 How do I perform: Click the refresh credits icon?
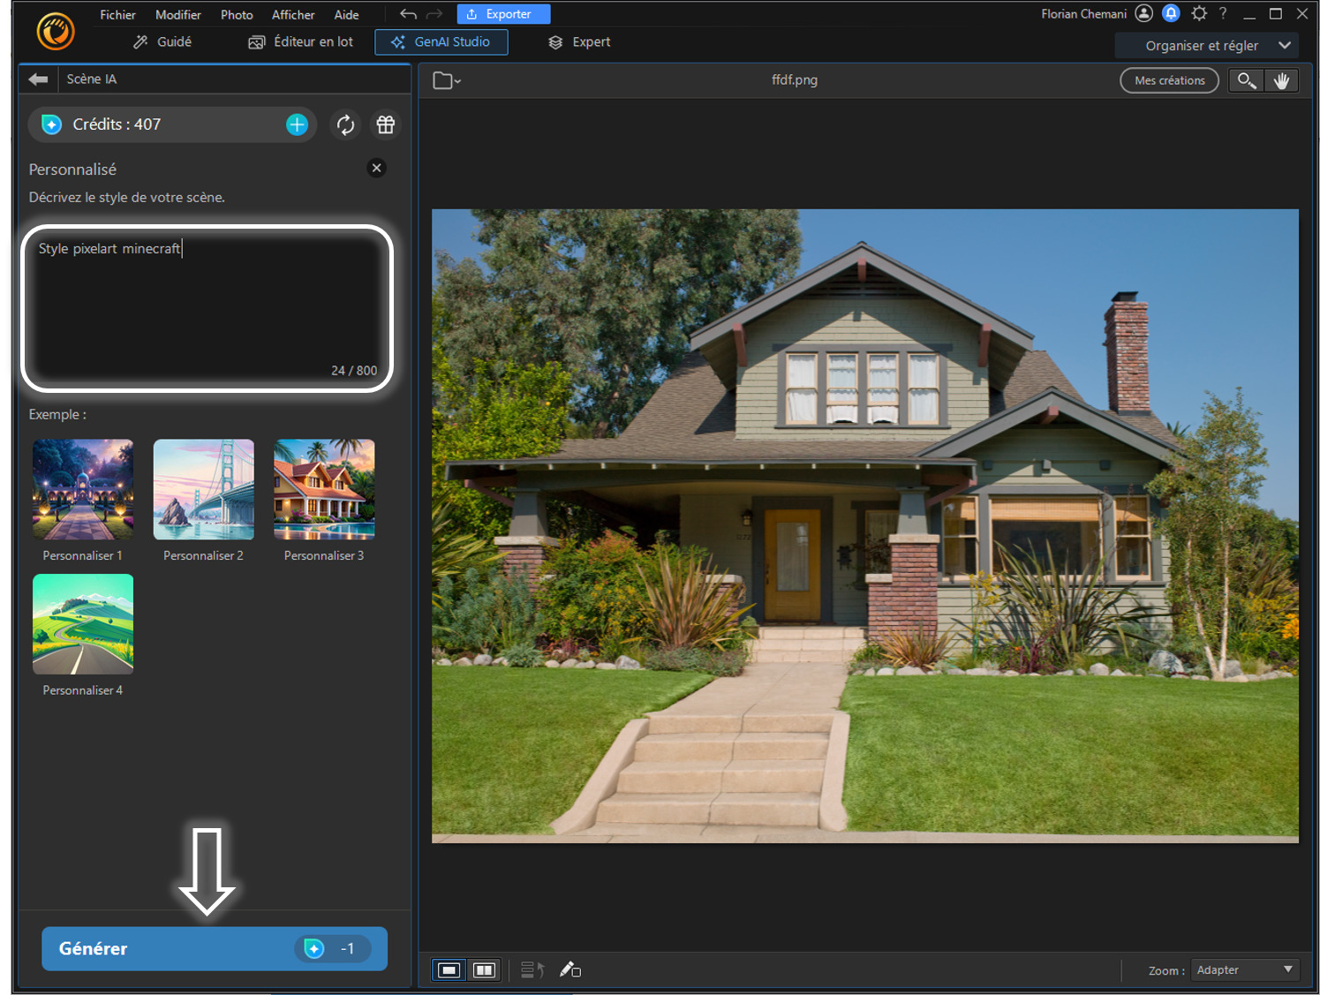click(x=345, y=124)
